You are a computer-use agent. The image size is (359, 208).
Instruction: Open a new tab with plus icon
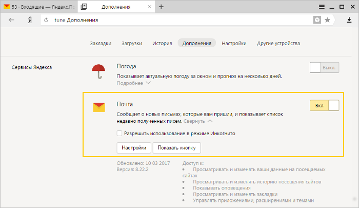click(161, 7)
